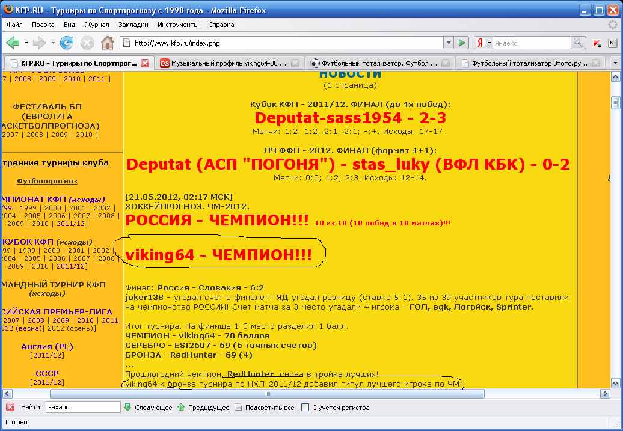Go to the Home page icon

tap(108, 43)
